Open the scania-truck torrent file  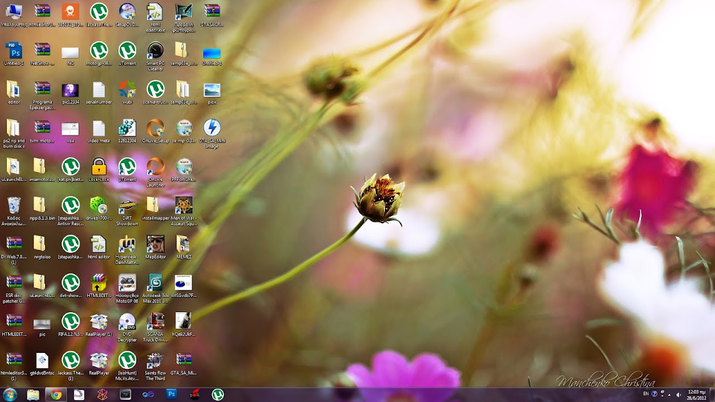155,93
